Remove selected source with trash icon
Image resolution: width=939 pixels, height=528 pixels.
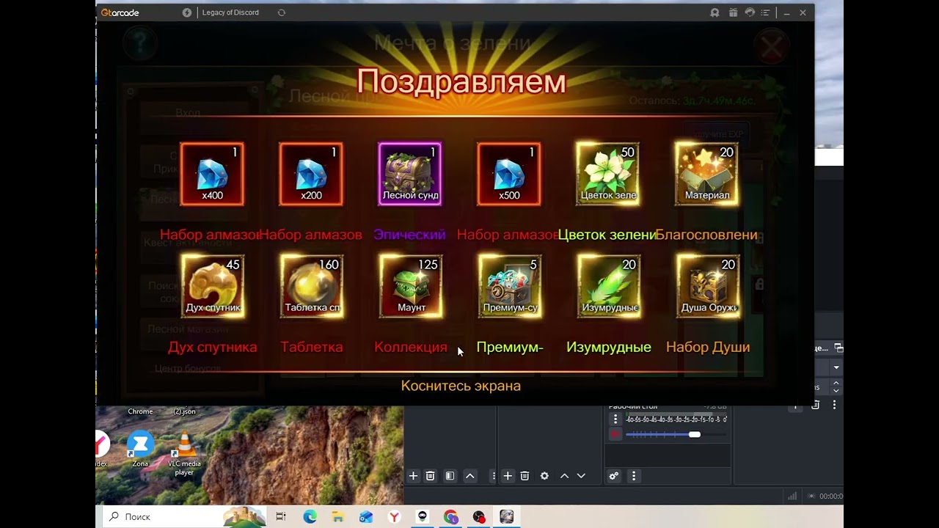[x=525, y=476]
